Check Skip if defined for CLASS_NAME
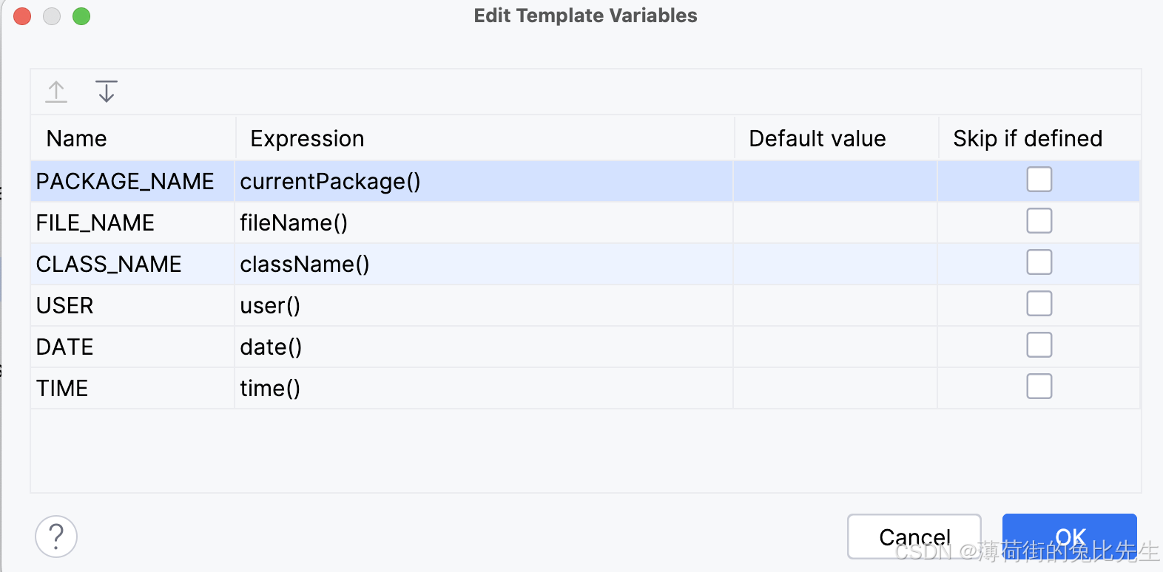 1039,262
